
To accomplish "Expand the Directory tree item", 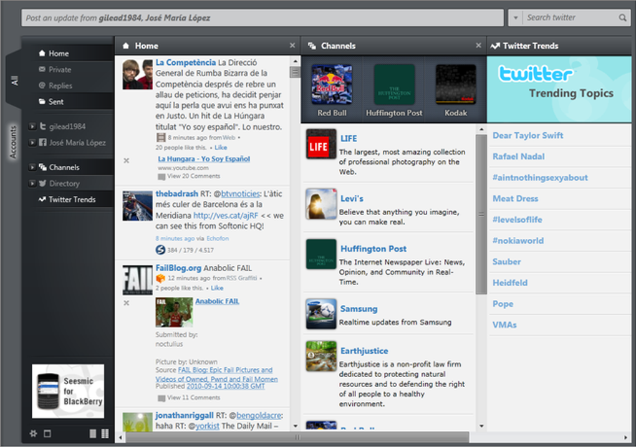I will click(32, 183).
